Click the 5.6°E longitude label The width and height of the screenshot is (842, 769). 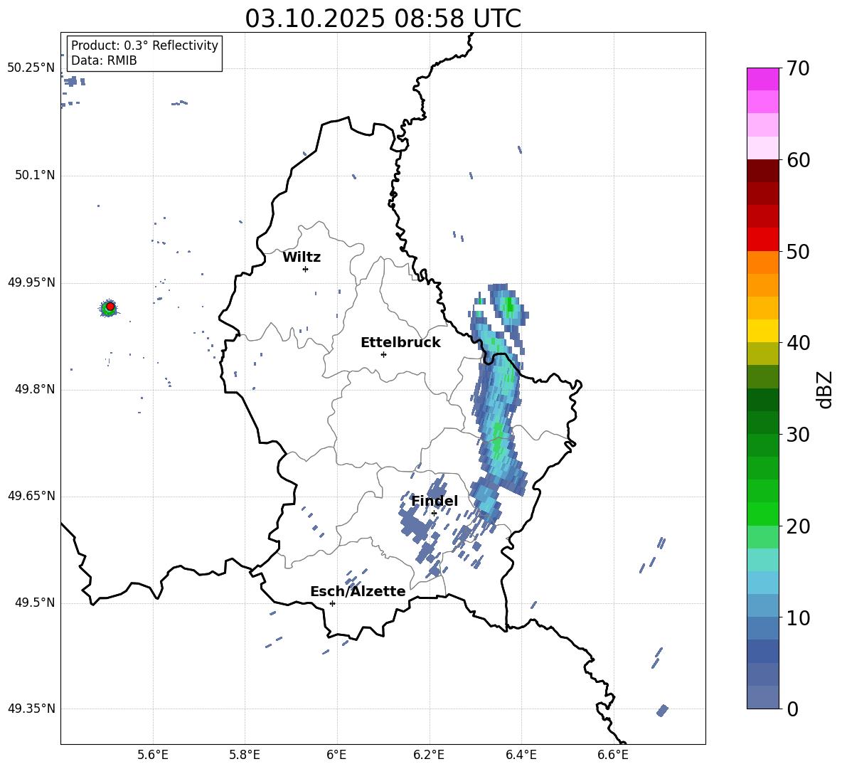pos(153,755)
